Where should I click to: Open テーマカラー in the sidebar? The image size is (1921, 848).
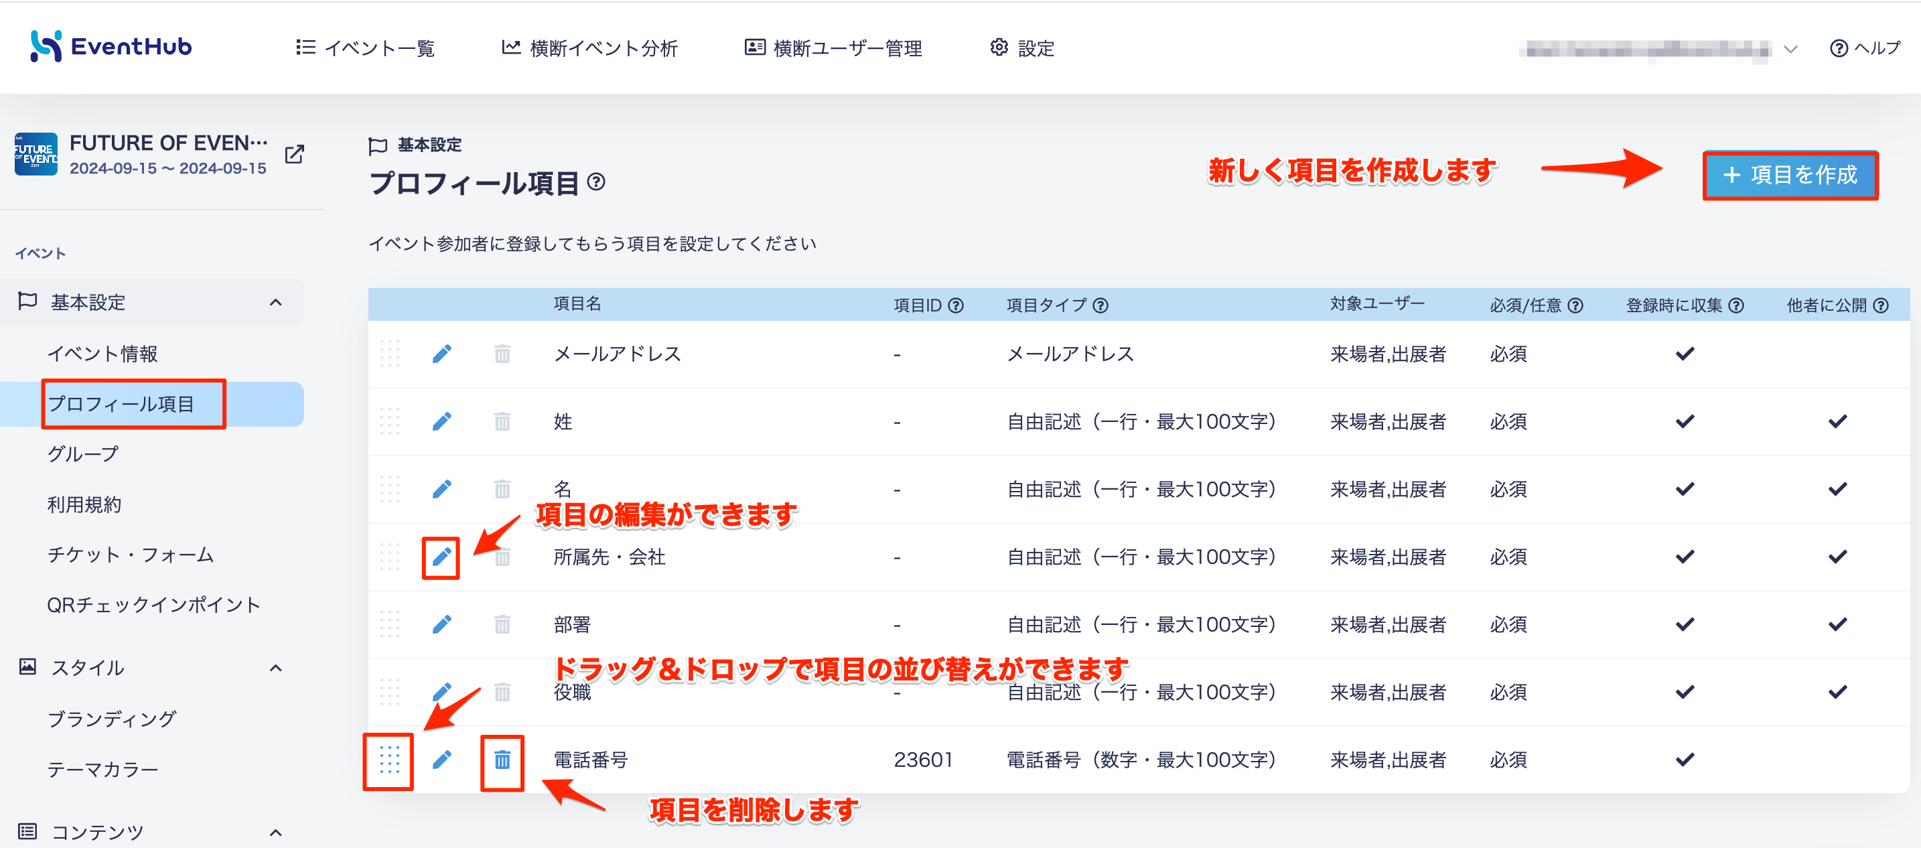(102, 769)
